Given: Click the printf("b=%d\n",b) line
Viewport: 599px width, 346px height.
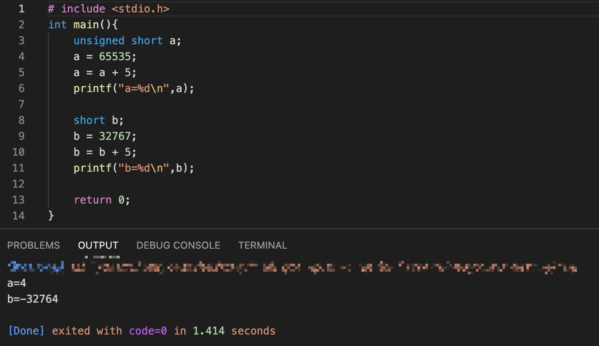Looking at the screenshot, I should point(134,168).
